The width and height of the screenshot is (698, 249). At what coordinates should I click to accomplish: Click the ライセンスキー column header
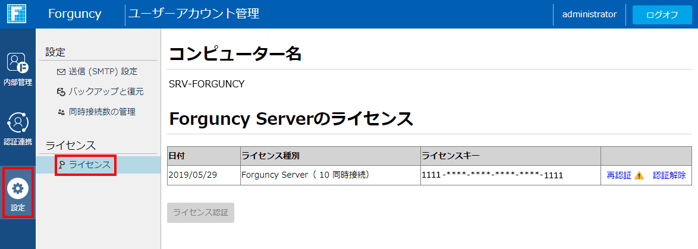pos(511,156)
